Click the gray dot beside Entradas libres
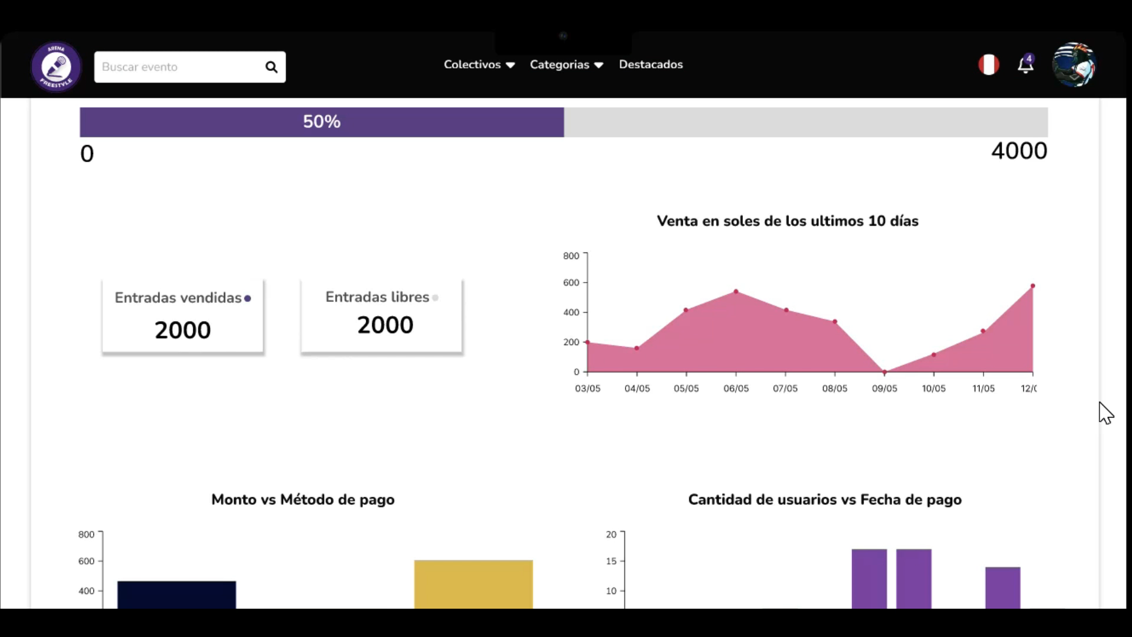This screenshot has width=1132, height=637. click(x=435, y=298)
